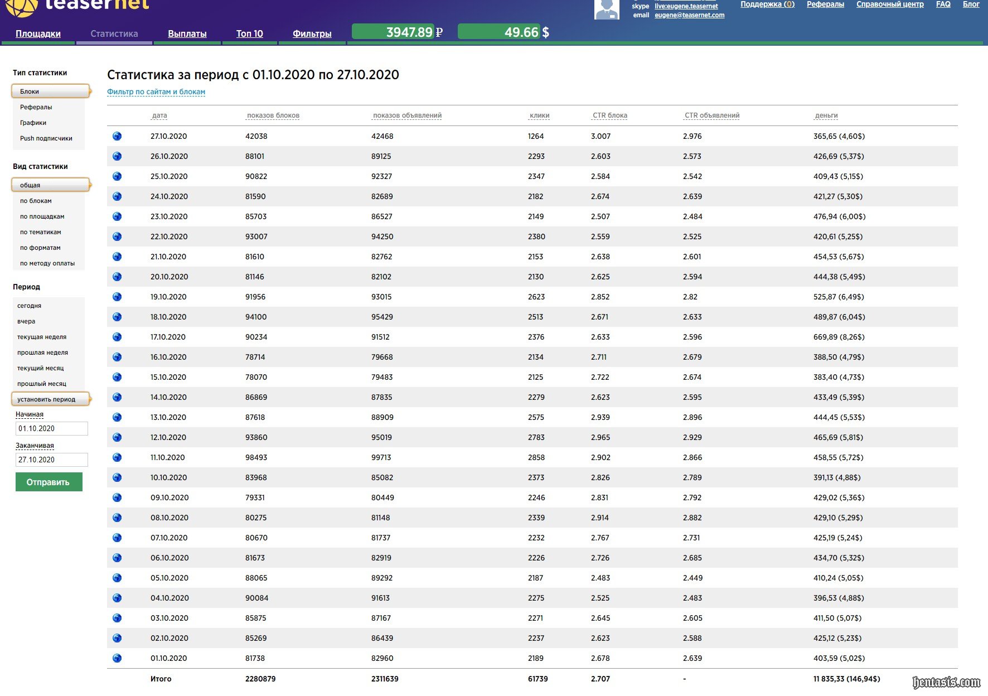Choose the 'прошлый месяц' period option
The width and height of the screenshot is (988, 696).
click(x=42, y=384)
